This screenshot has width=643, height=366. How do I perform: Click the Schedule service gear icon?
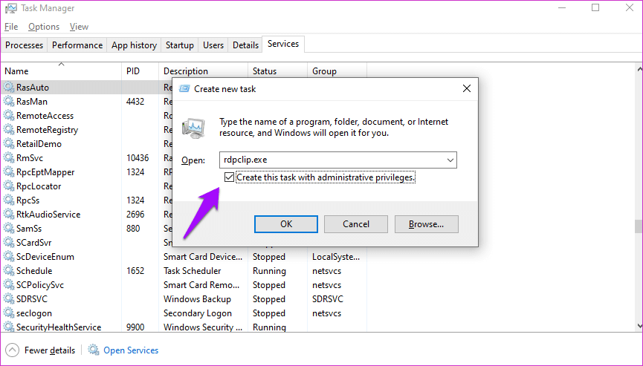point(9,271)
